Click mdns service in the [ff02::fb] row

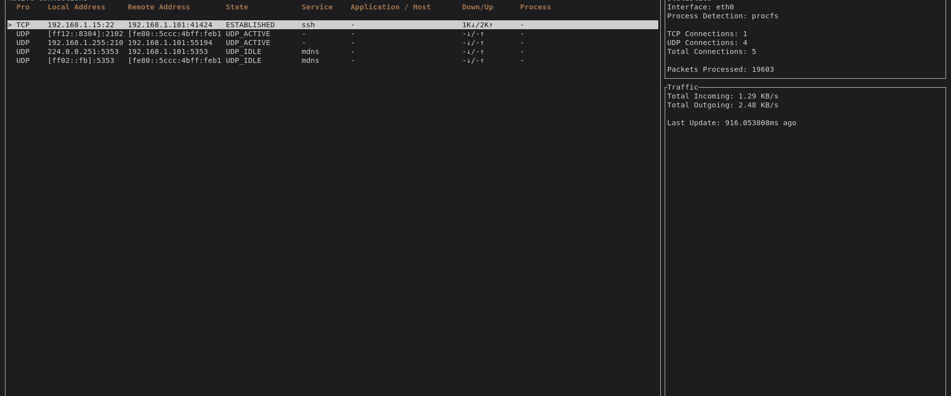[311, 60]
